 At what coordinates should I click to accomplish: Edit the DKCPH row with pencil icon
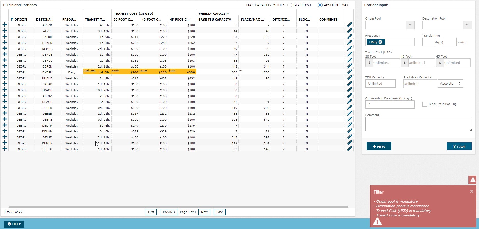pos(349,72)
